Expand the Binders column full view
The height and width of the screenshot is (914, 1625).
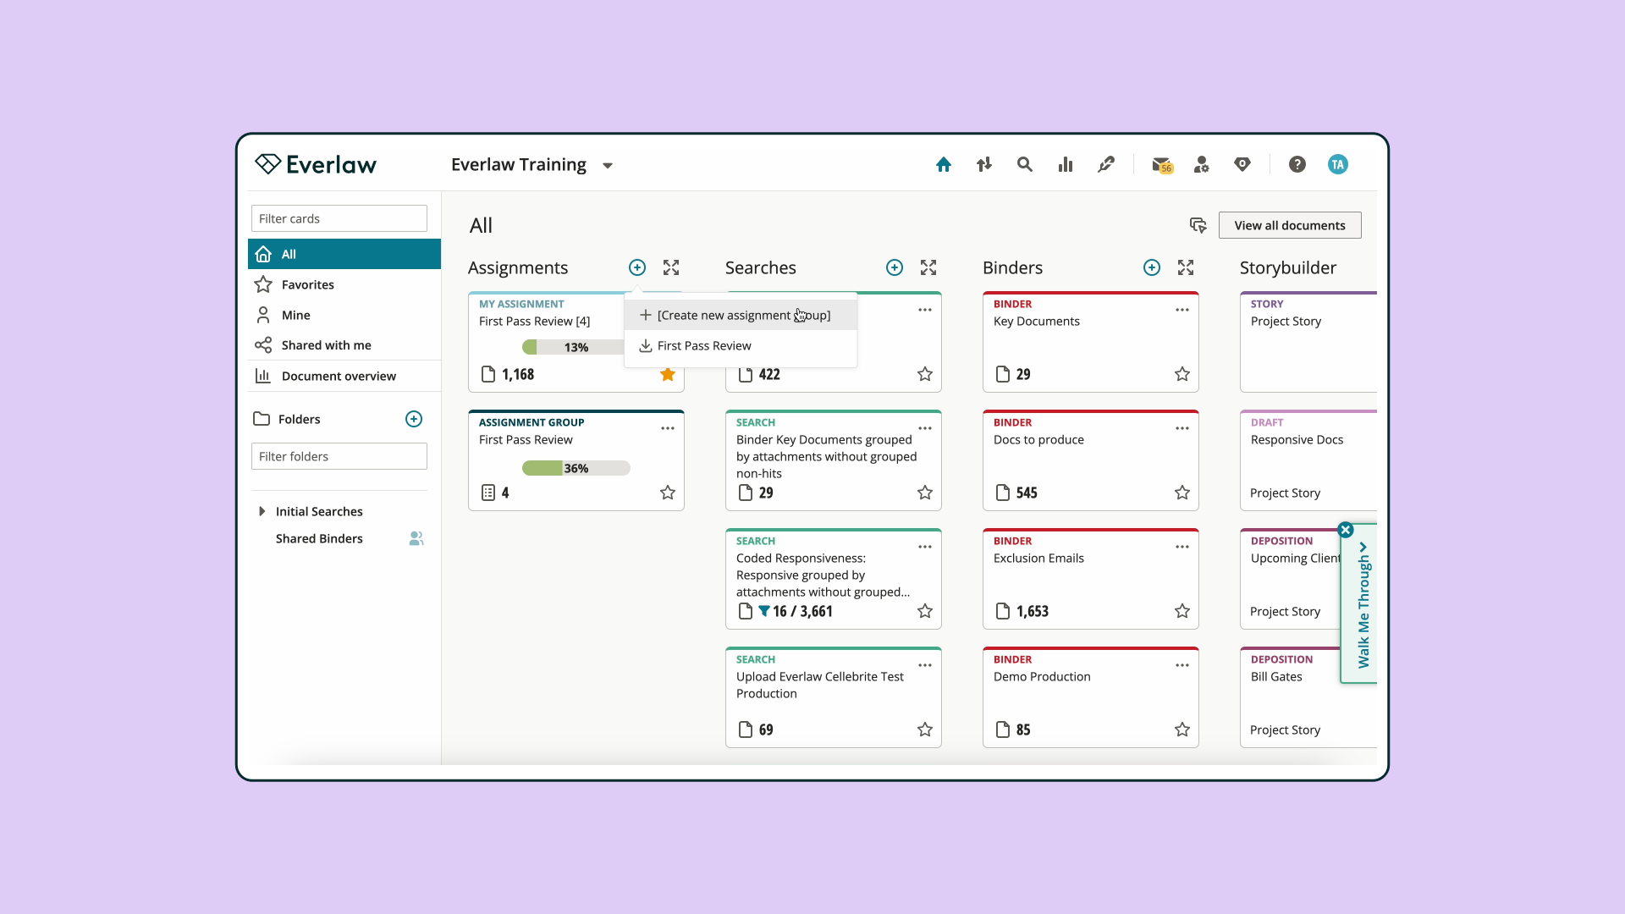(1186, 267)
